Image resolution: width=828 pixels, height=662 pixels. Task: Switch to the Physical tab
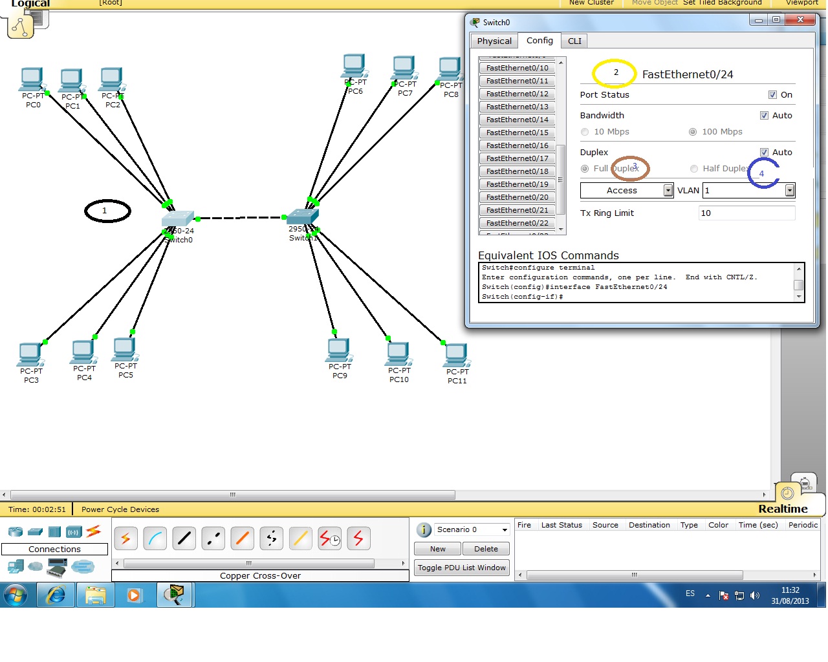point(494,40)
